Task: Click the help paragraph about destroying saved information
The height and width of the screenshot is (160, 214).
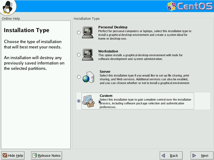Action: pyautogui.click(x=34, y=63)
